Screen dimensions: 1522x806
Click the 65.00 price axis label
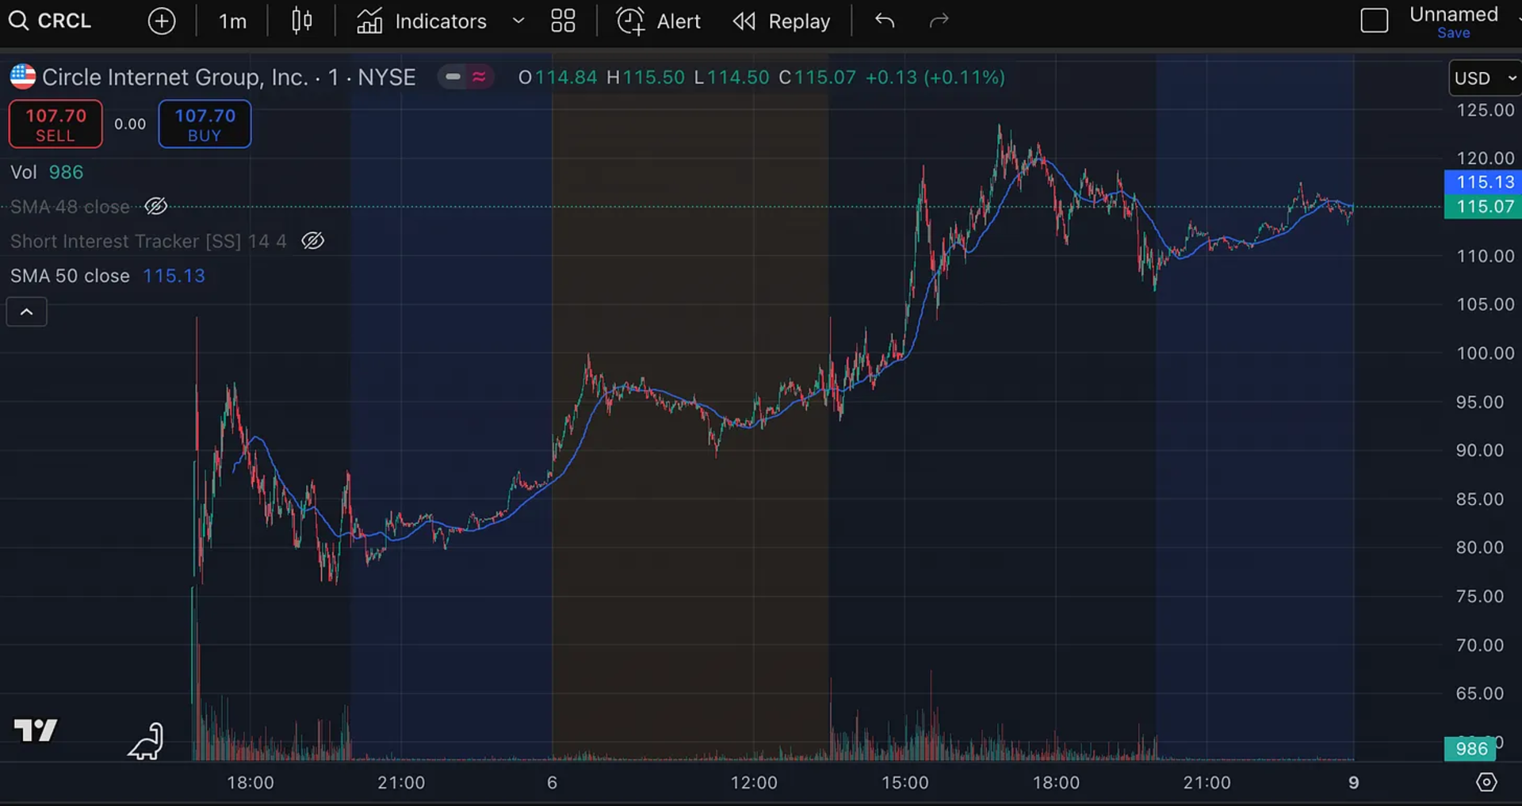point(1479,694)
